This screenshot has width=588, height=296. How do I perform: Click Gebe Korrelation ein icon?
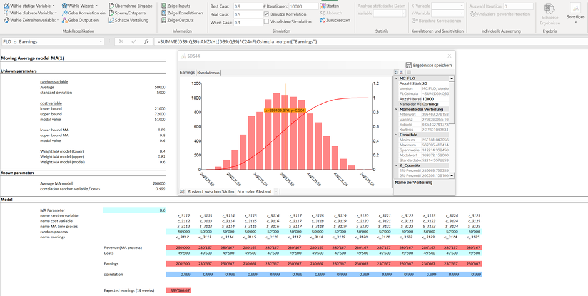pyautogui.click(x=65, y=13)
